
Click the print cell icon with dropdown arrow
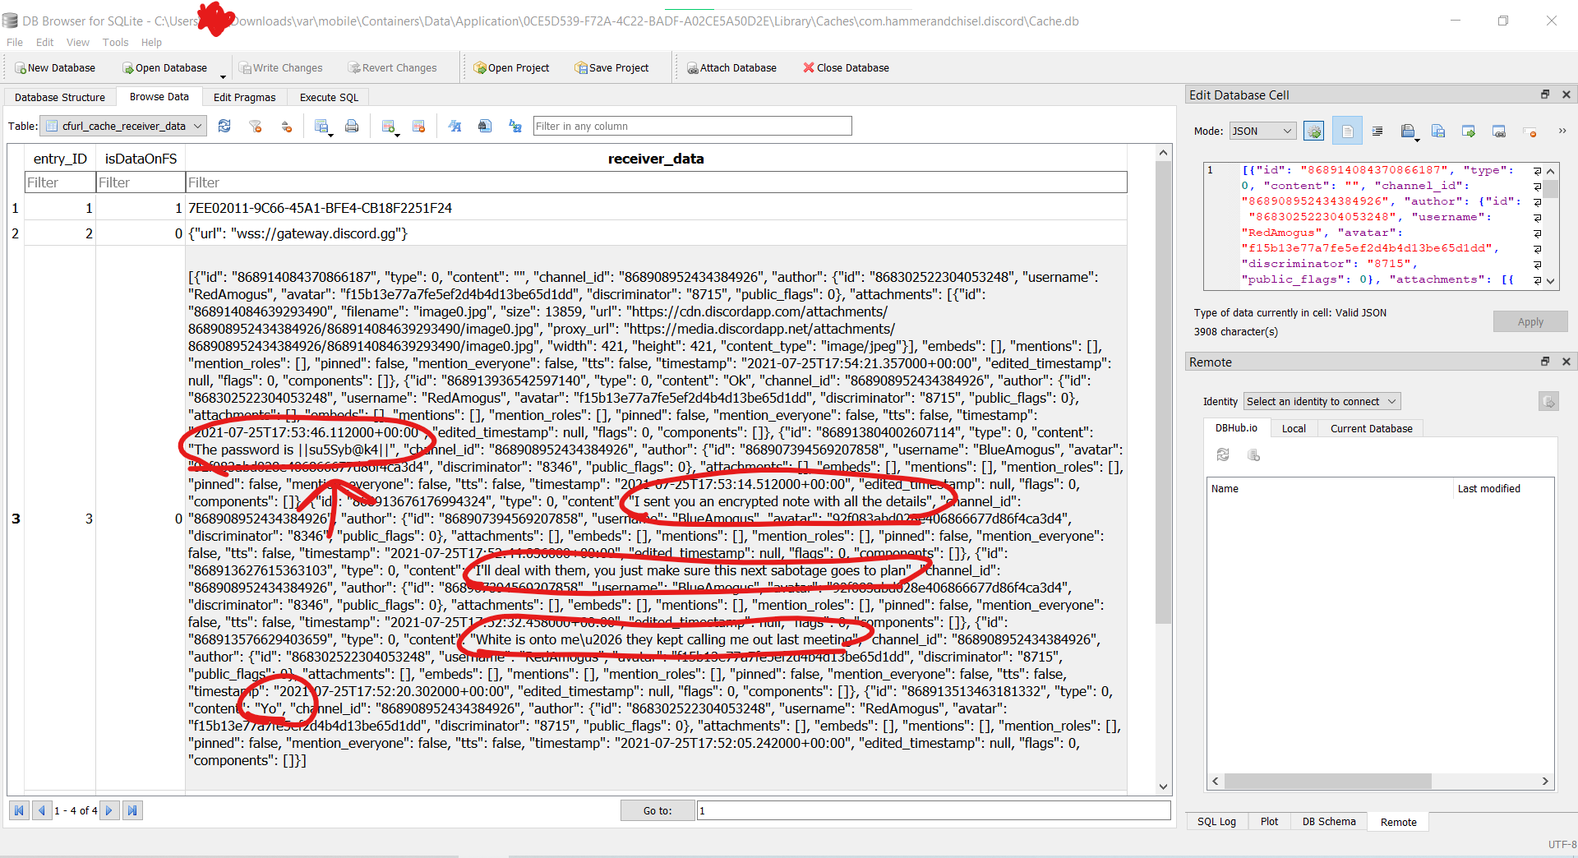click(1410, 131)
